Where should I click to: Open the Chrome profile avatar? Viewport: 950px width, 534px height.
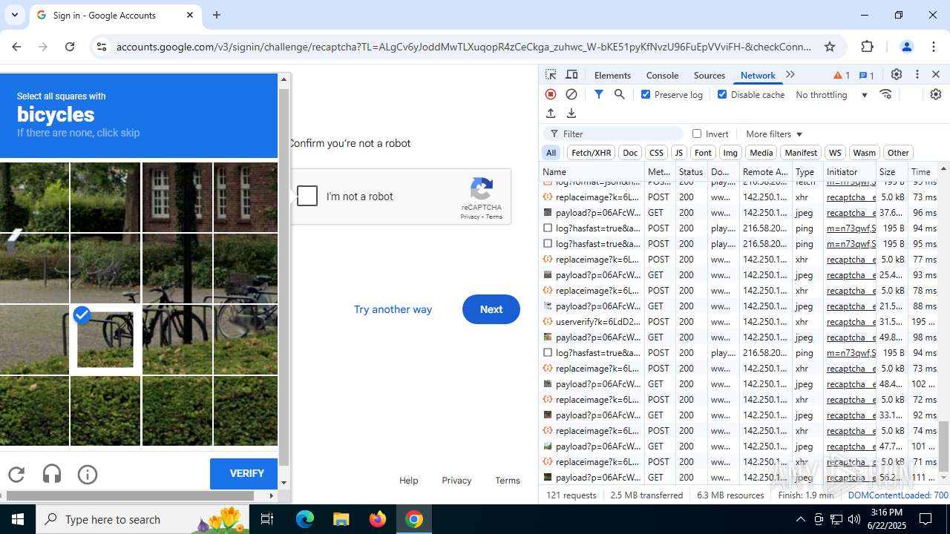[906, 47]
